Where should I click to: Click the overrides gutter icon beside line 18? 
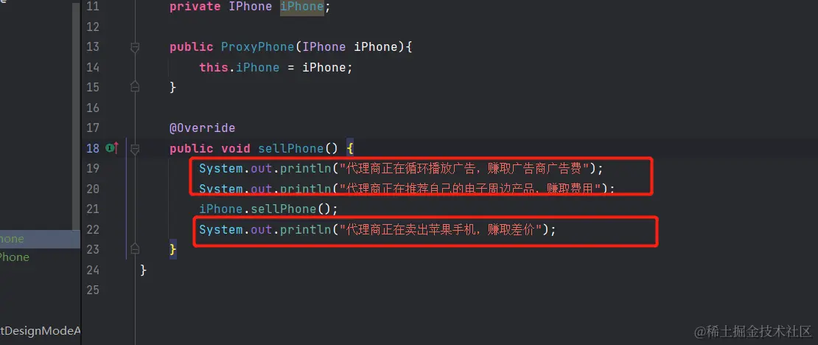[112, 148]
